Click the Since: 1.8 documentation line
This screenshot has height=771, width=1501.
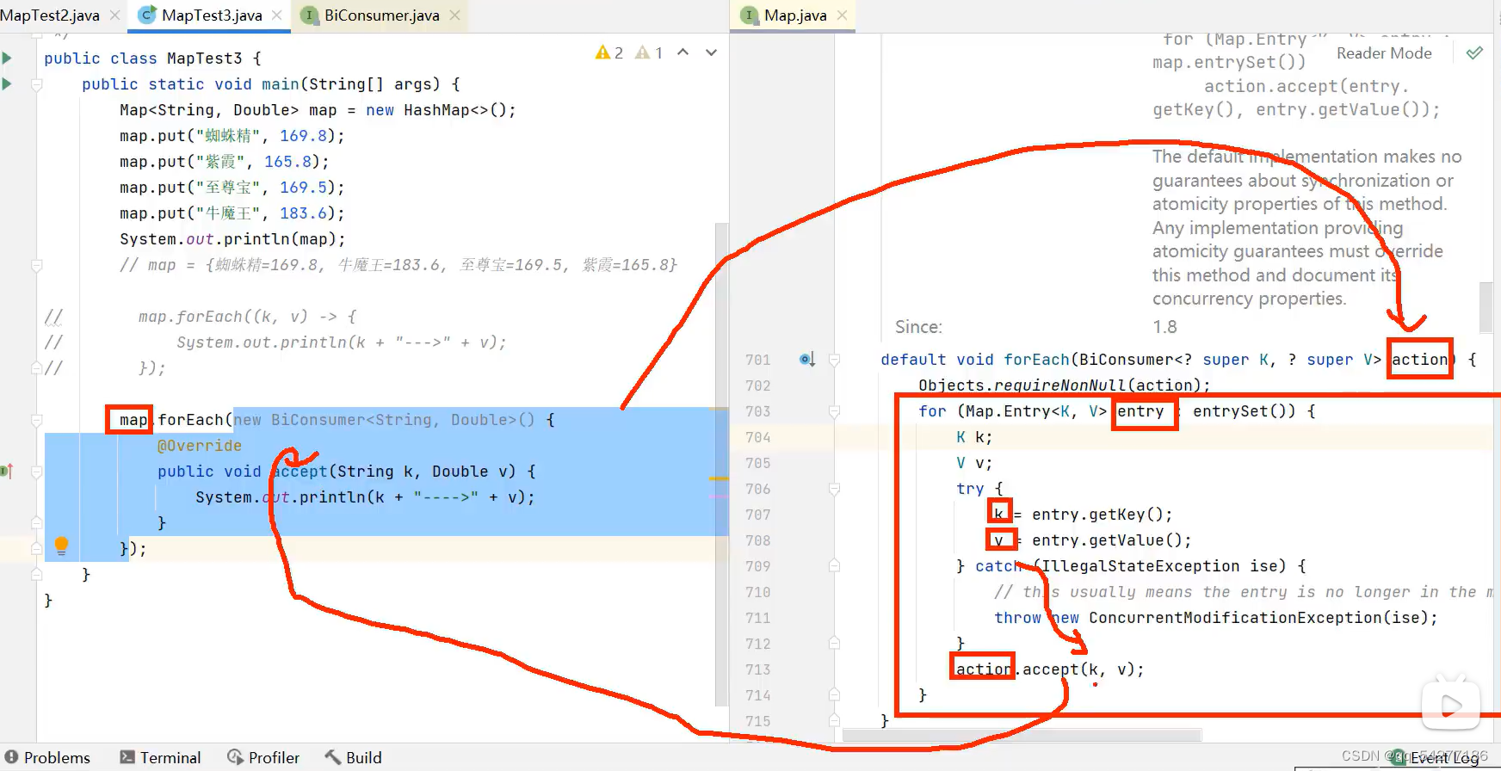tap(1036, 327)
